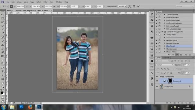Screen dimensions: 195x110
Task: Open the Bicubic interpolation dropdown
Action: pos(122,6)
